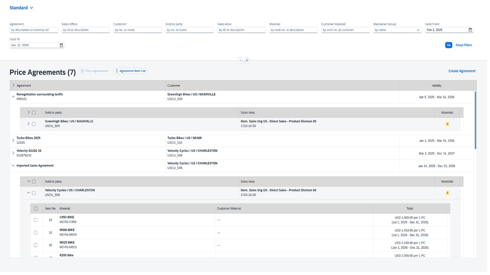Expand the Greenhigh Bikes sold-to party row
The height and width of the screenshot is (275, 490).
(29, 124)
